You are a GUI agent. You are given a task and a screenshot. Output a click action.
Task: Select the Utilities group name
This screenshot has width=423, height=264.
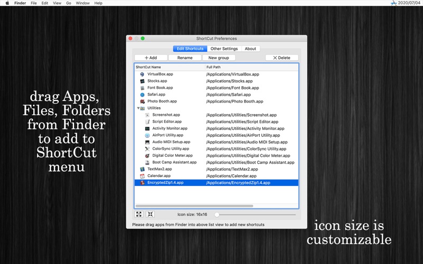[x=154, y=108]
